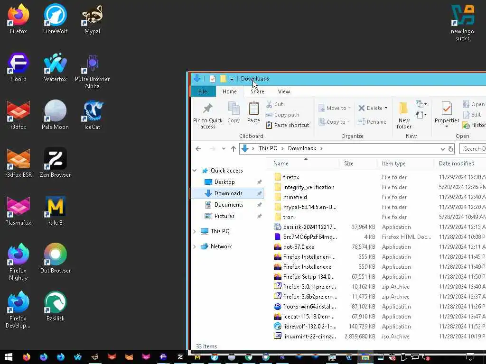Select the 'new logo sucks' desktop icon

coord(462,22)
